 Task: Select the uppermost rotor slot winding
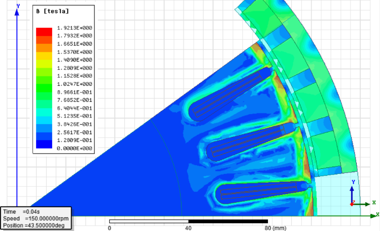tap(227, 94)
